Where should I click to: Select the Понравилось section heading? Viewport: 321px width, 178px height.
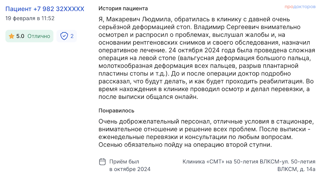coord(116,111)
